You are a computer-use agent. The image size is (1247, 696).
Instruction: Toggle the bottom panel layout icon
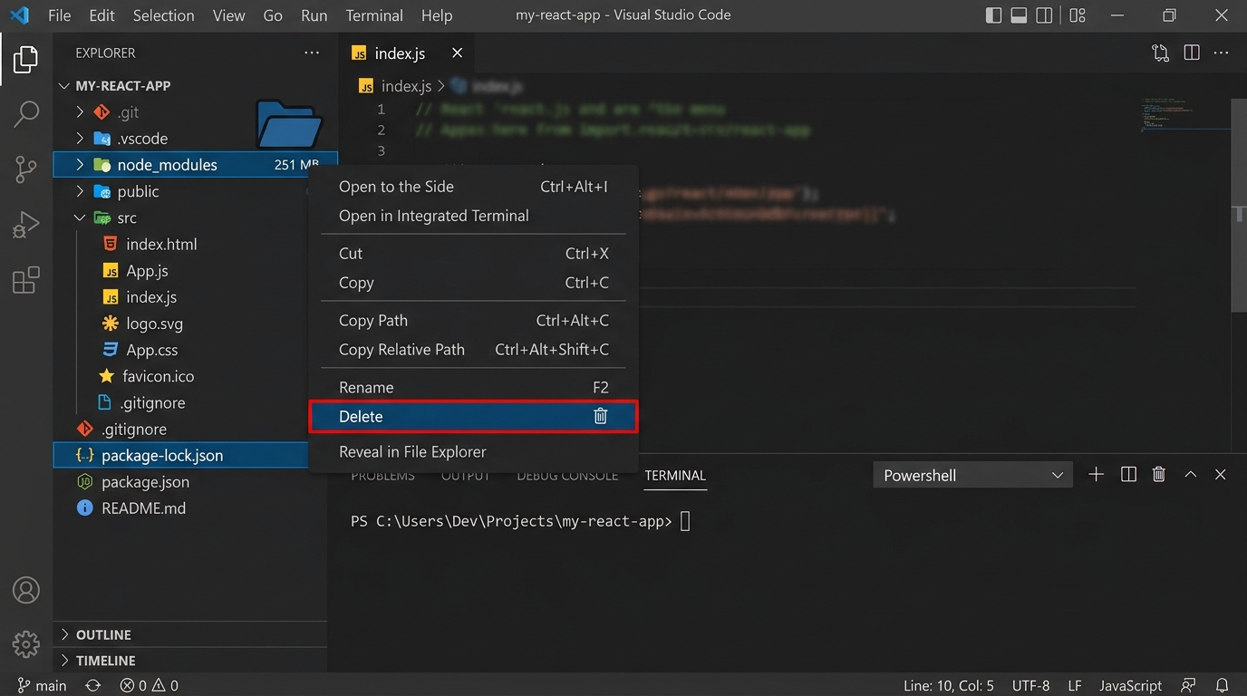click(1019, 15)
